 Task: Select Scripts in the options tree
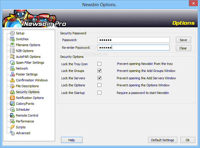pyautogui.click(x=21, y=127)
